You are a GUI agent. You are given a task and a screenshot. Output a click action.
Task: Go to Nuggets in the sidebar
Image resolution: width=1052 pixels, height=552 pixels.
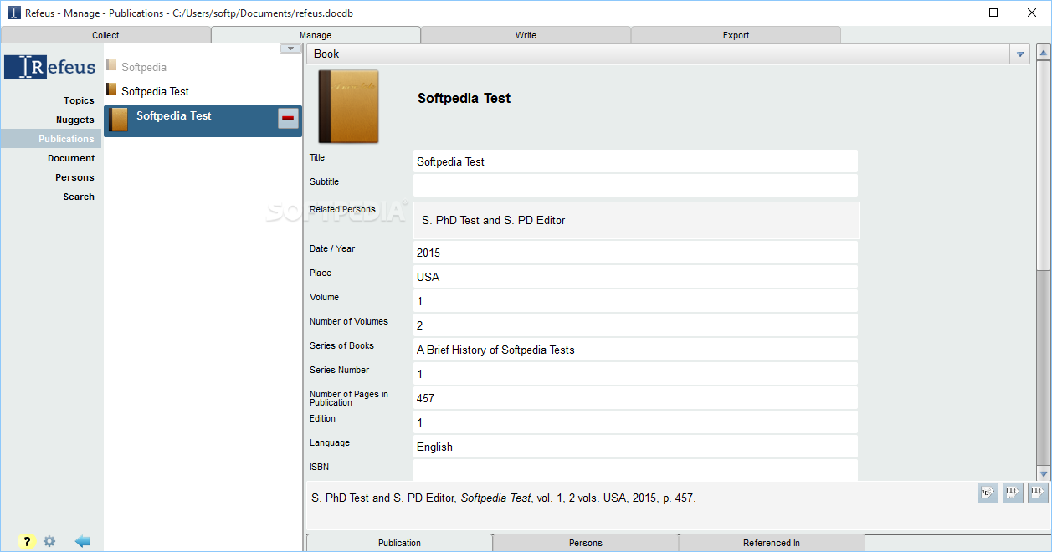tap(75, 120)
